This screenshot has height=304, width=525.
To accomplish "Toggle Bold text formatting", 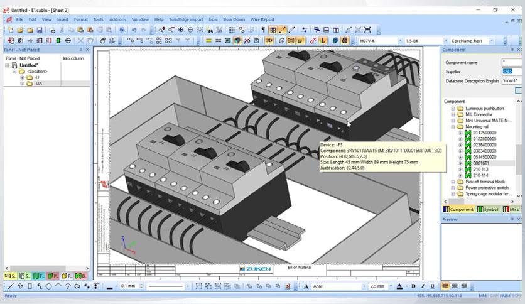I will click(x=413, y=286).
